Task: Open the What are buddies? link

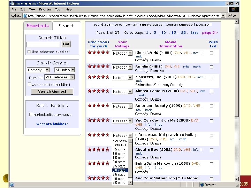Action: click(x=52, y=124)
